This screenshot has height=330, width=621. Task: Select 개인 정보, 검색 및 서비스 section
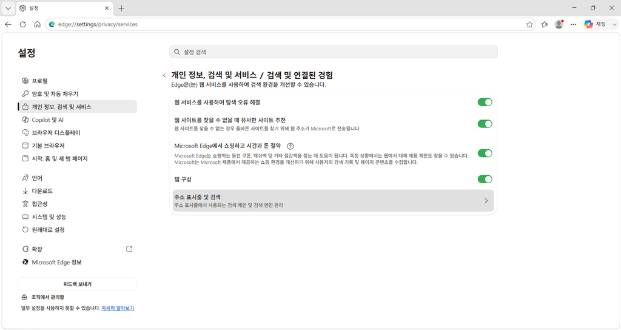tap(77, 107)
